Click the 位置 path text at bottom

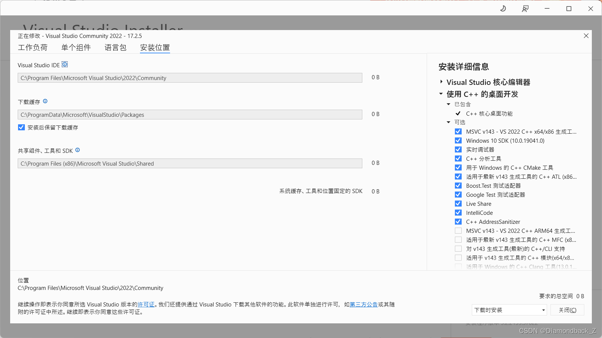[x=90, y=288]
